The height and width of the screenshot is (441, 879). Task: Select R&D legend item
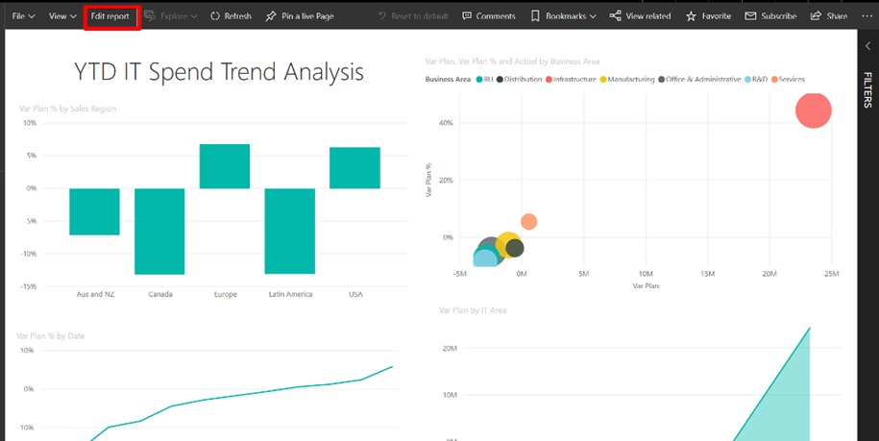[x=756, y=80]
